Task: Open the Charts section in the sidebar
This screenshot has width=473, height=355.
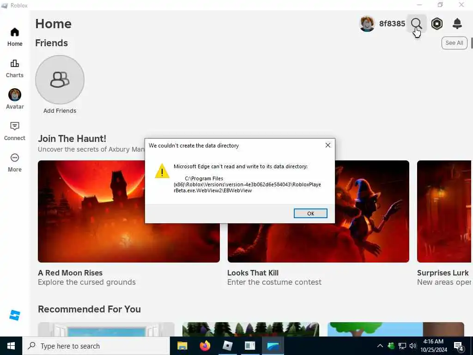Action: coord(15,69)
